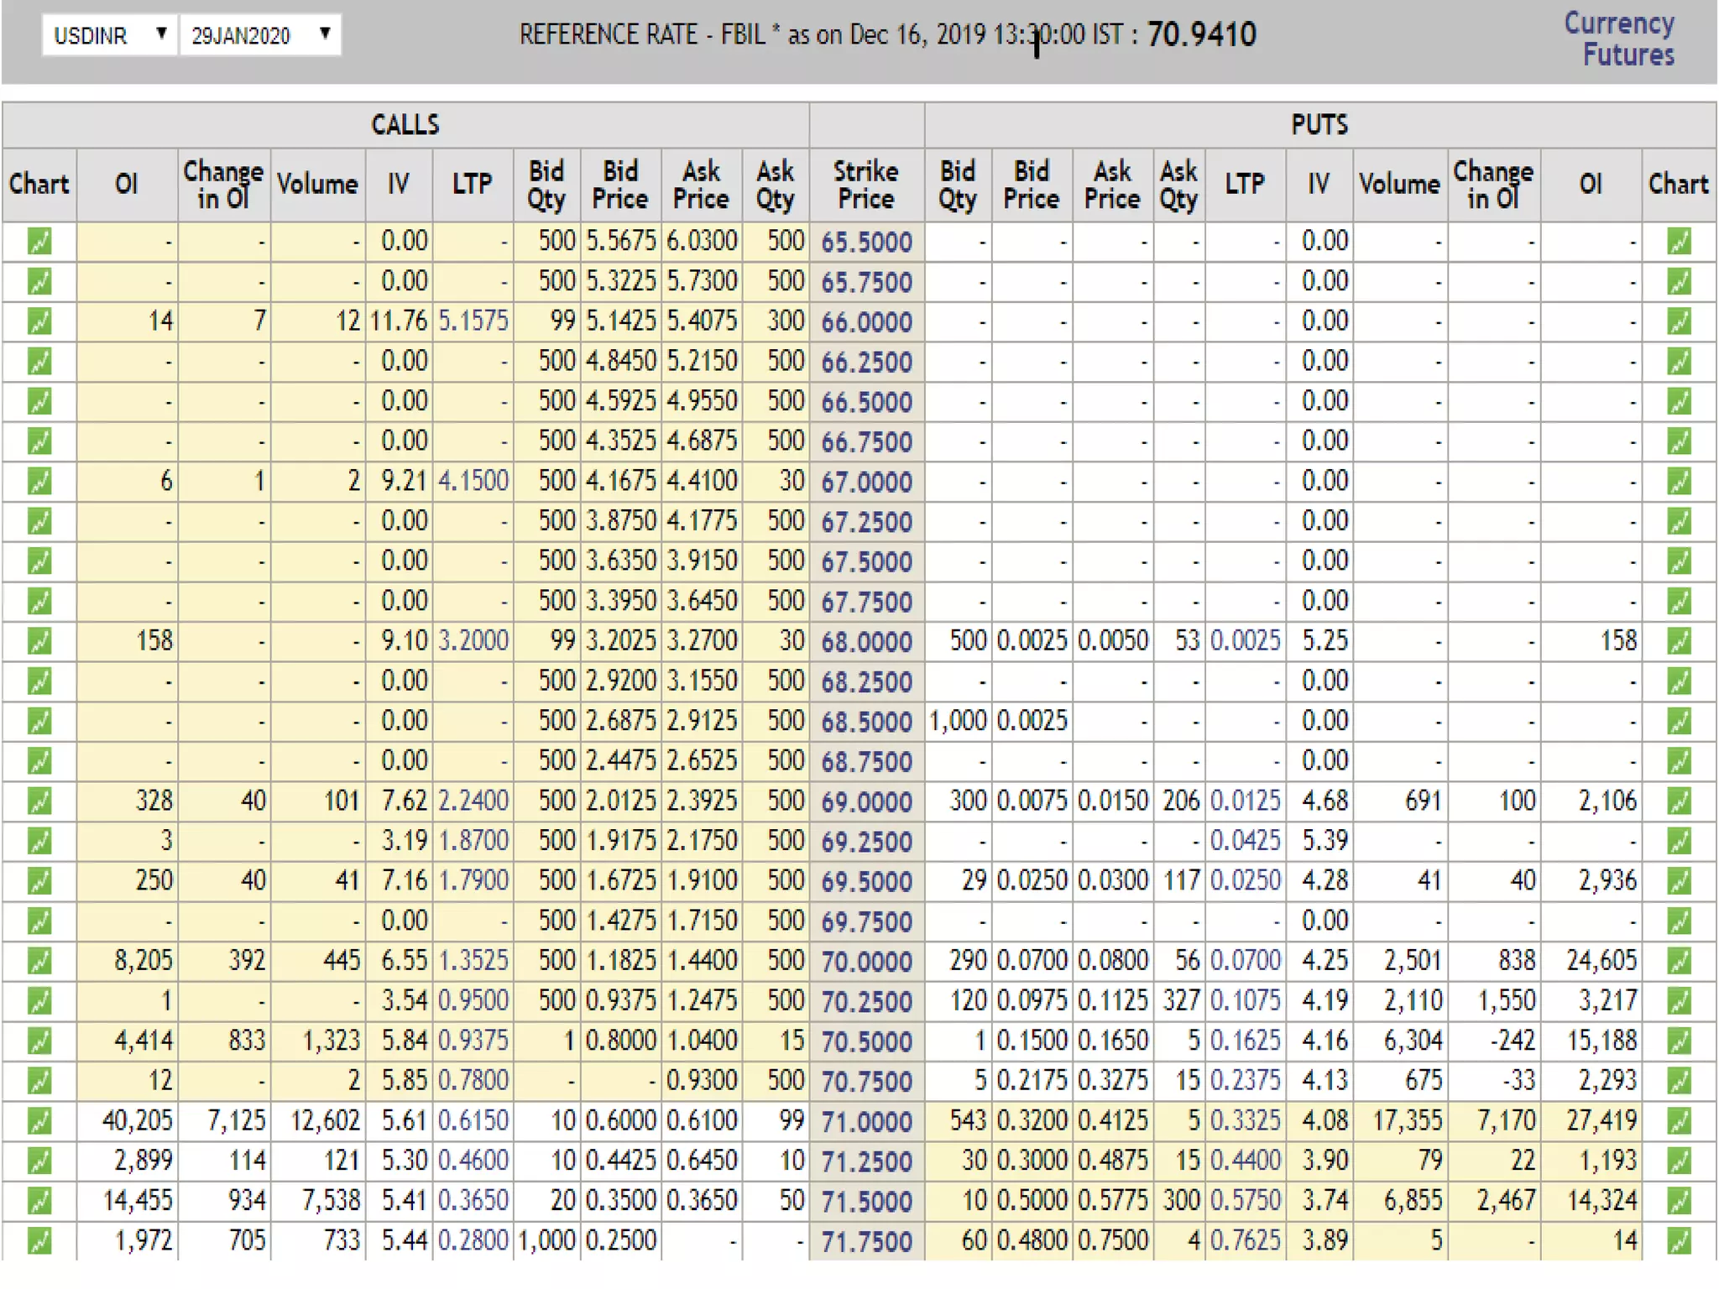Click strike price 71.0000 link
This screenshot has height=1289, width=1719.
click(x=866, y=1122)
